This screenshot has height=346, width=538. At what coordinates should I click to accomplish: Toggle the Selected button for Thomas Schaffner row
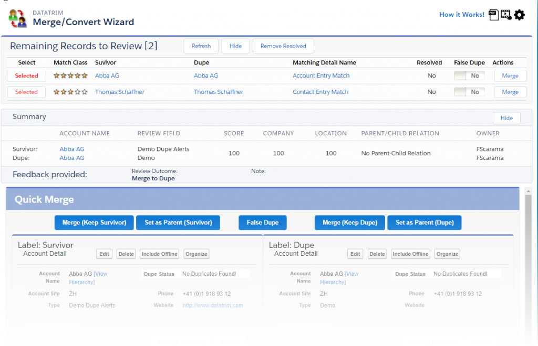[26, 92]
